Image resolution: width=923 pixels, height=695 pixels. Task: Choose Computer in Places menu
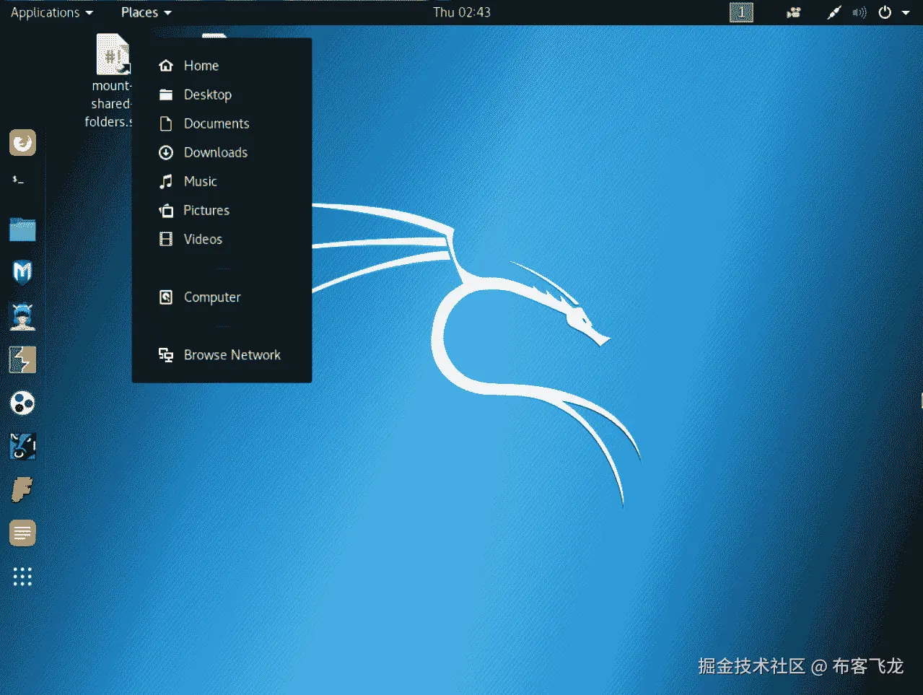click(x=222, y=297)
